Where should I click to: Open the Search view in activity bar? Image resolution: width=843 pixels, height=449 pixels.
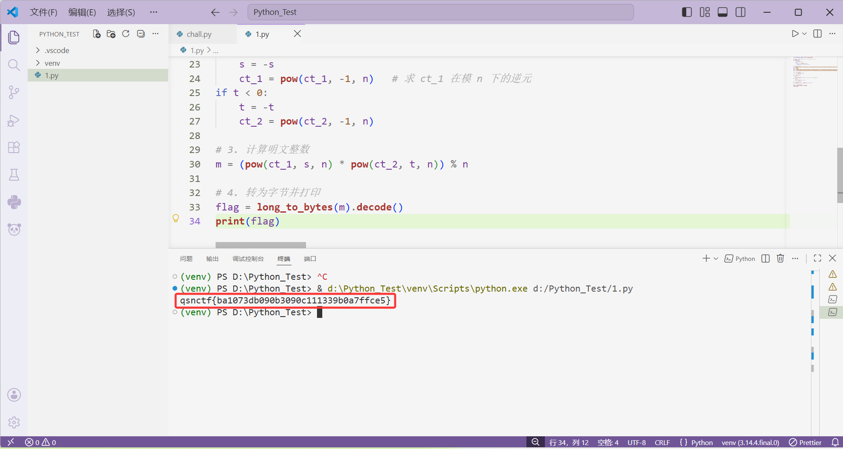click(x=14, y=65)
